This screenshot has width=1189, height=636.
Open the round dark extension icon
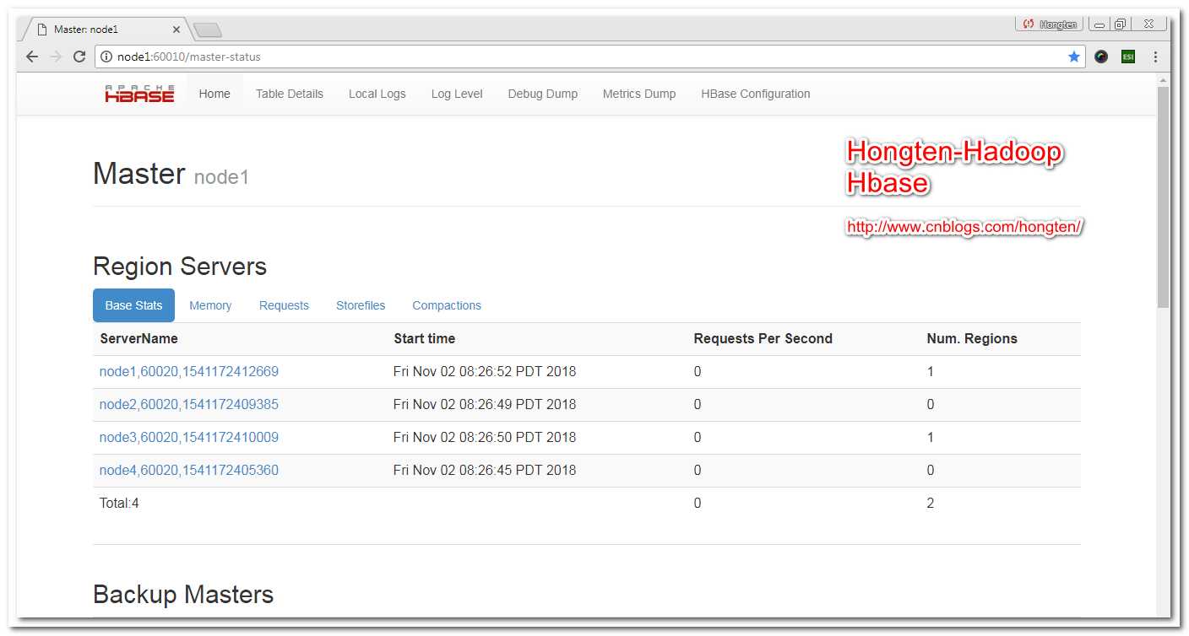[x=1101, y=57]
